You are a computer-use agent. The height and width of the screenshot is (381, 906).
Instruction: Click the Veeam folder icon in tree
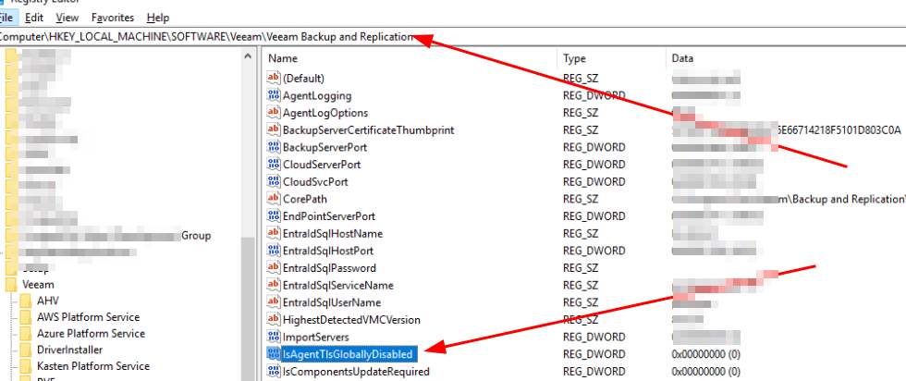click(11, 285)
